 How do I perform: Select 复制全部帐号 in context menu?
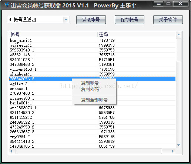tap(94, 100)
